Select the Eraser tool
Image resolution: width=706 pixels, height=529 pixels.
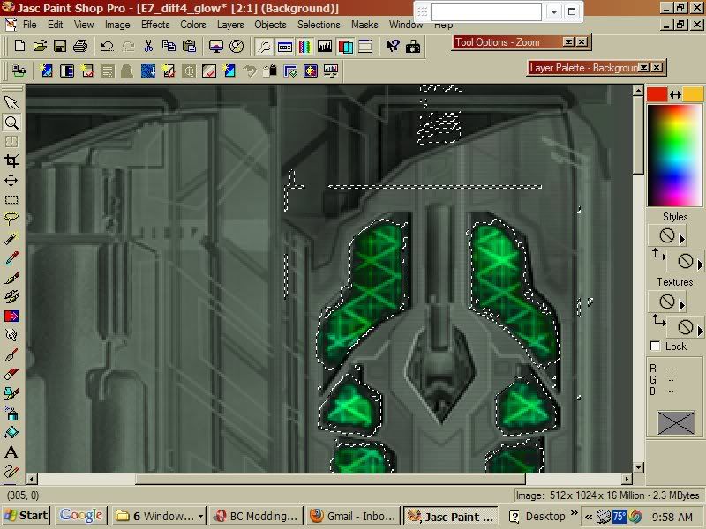click(x=11, y=374)
